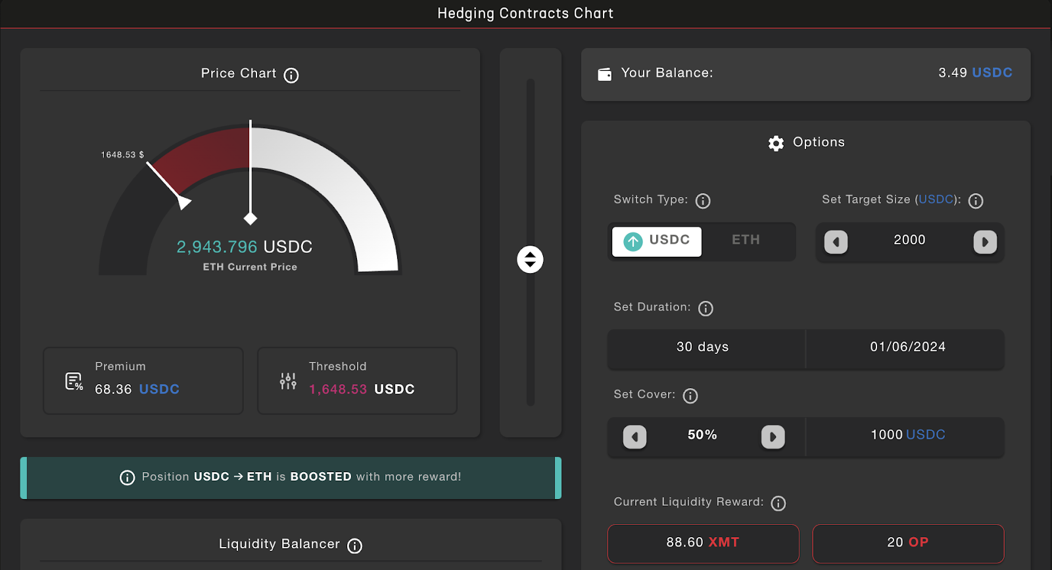The height and width of the screenshot is (570, 1052).
Task: Click the Premium document percent icon
Action: (x=74, y=382)
